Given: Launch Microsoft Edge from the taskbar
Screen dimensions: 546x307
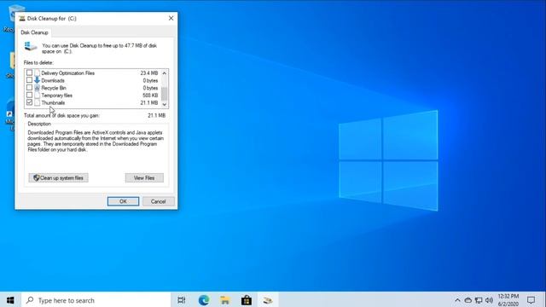Looking at the screenshot, I should point(204,300).
